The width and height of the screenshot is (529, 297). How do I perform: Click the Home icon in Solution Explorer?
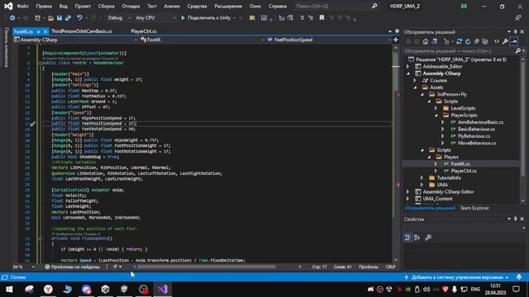pyautogui.click(x=426, y=41)
